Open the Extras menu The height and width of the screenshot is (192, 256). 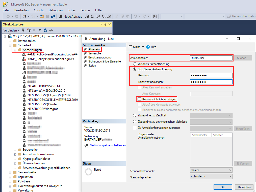coord(71,10)
